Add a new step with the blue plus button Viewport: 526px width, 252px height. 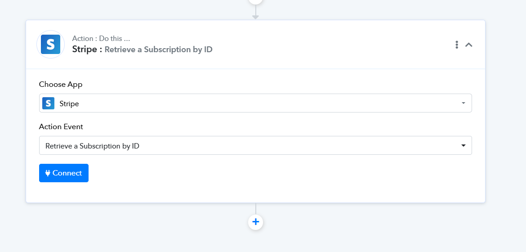coord(256,222)
